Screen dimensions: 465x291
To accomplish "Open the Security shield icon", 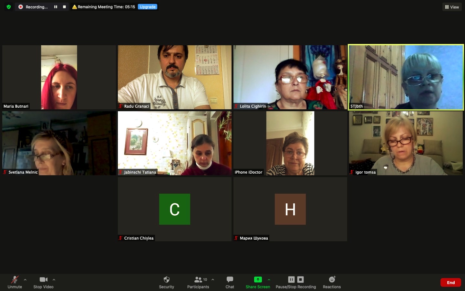I will pyautogui.click(x=166, y=280).
